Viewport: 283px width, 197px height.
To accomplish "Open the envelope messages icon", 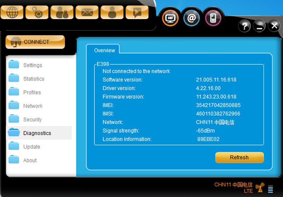I will 87,12.
